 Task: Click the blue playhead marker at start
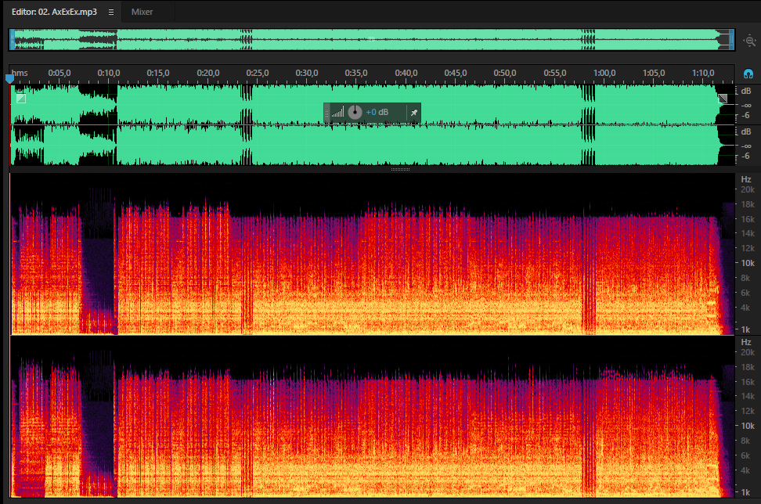(x=9, y=77)
